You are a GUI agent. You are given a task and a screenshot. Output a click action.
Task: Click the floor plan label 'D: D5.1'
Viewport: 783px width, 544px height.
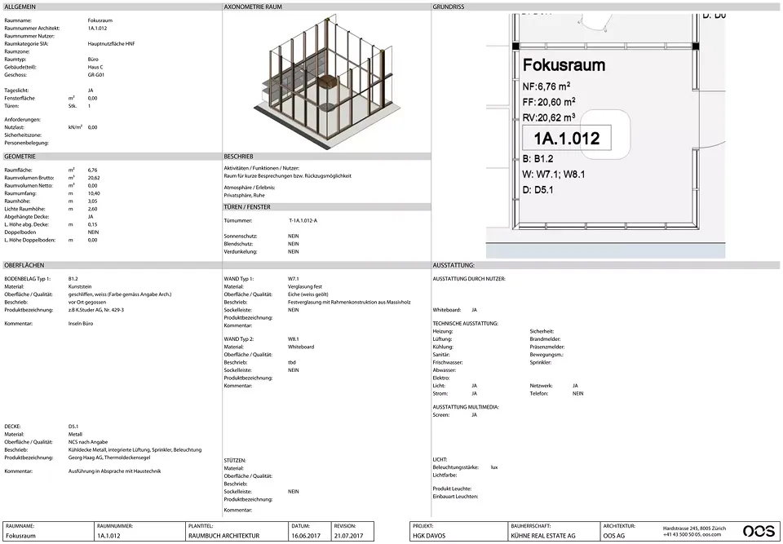click(x=537, y=190)
